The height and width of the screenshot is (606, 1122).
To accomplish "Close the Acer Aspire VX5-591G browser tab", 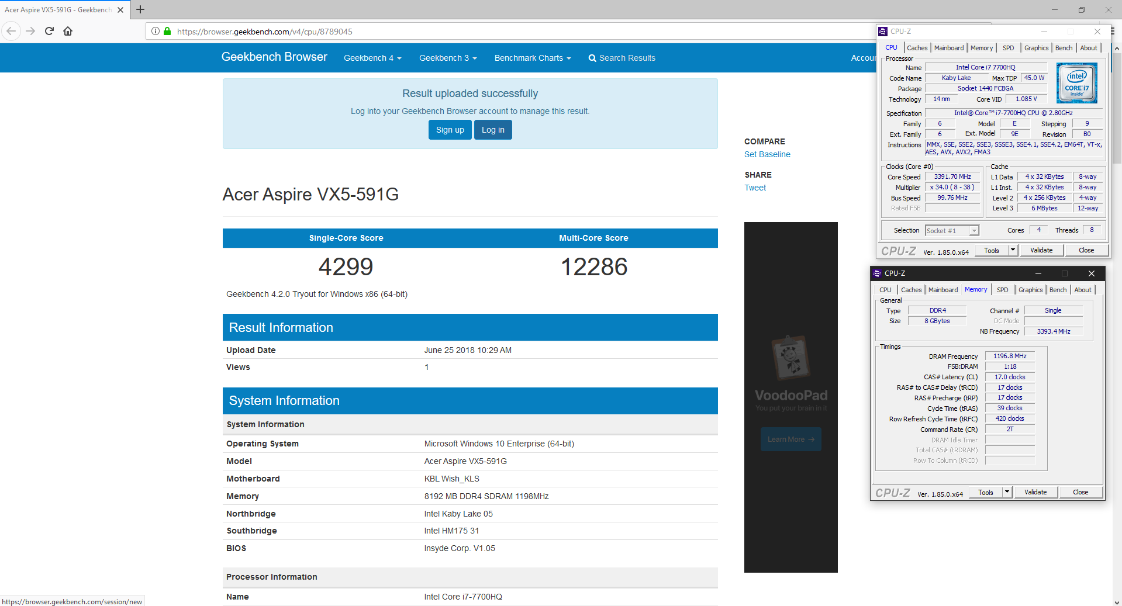I will pos(120,10).
